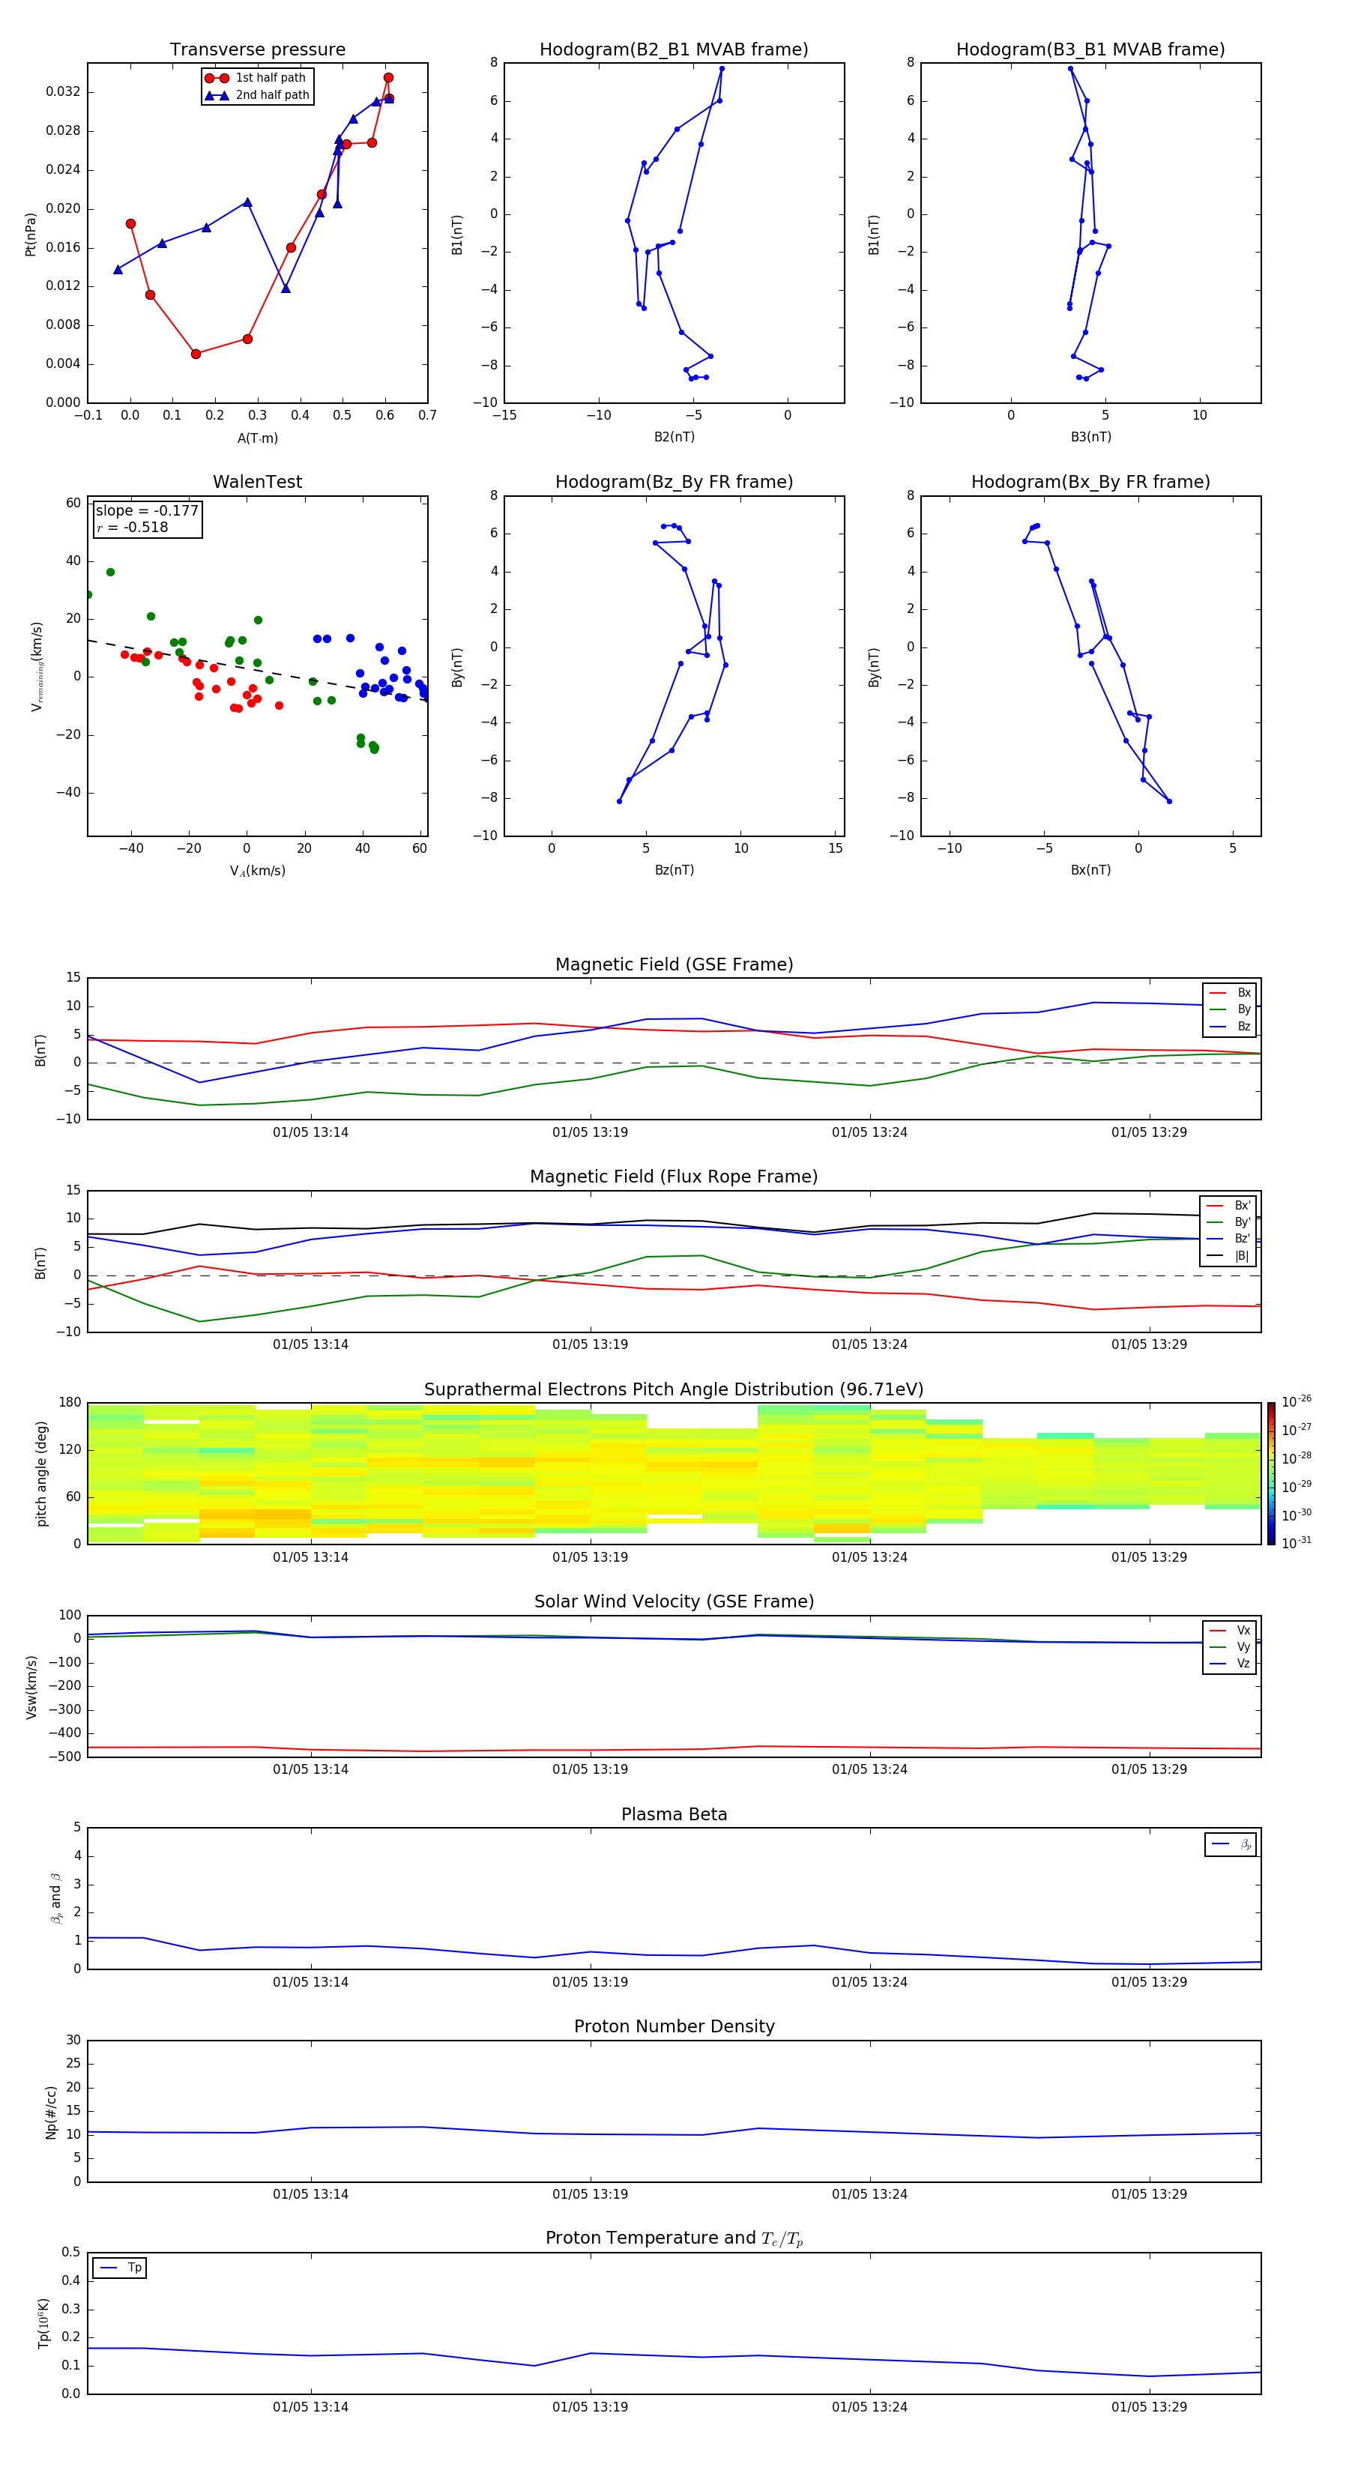The image size is (1349, 2473).
Task: Click 'Suprathermal Electrons Pitch Angle Distribution' title
Action: coord(674,1390)
